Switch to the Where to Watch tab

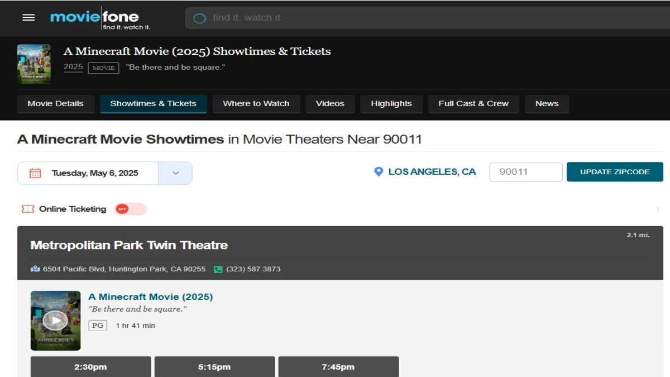pos(256,104)
